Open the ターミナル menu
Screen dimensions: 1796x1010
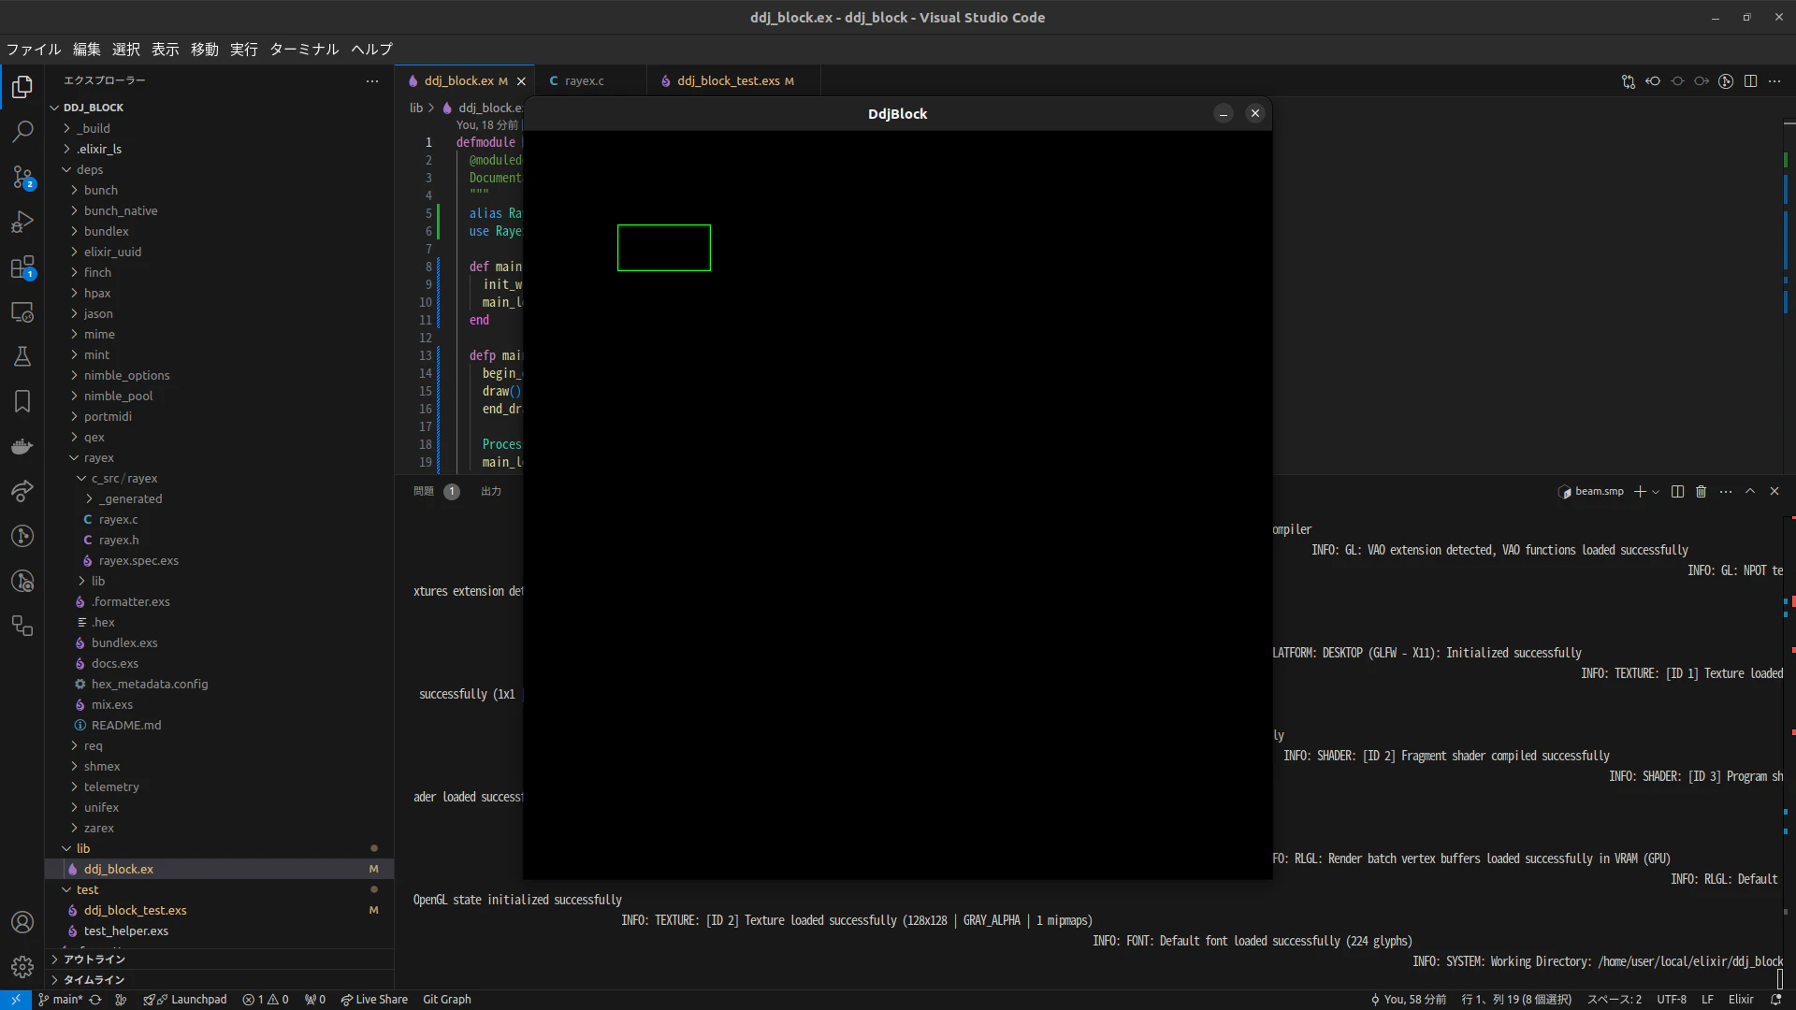[304, 50]
